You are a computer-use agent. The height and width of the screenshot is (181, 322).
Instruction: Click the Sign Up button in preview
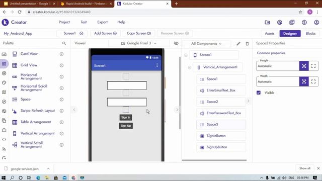(126, 126)
